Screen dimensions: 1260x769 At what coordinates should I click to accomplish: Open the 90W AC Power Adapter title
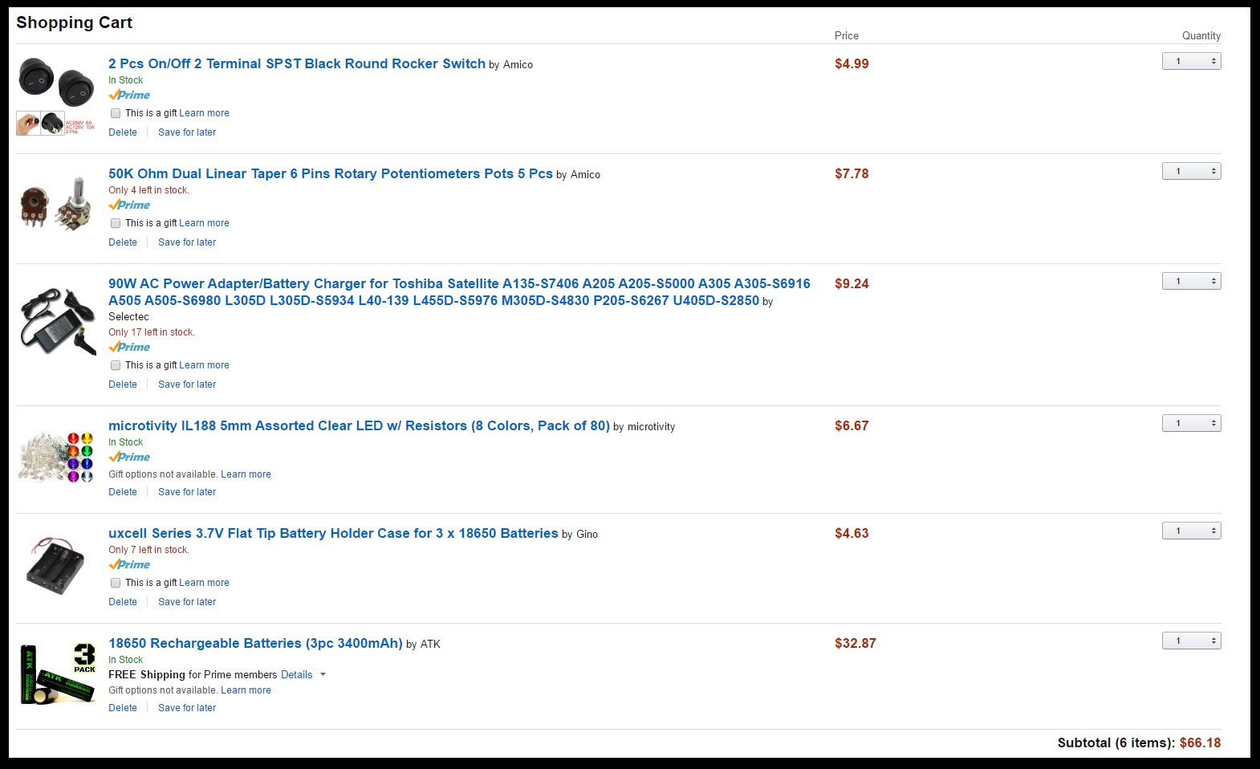tap(459, 291)
